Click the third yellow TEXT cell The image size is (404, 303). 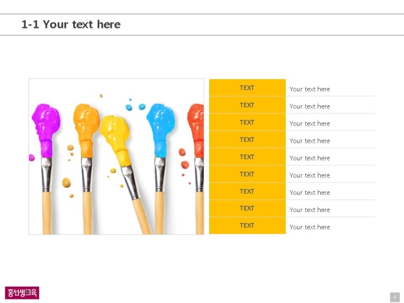coord(247,122)
